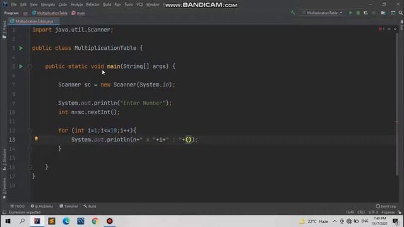Start debugging with the bug icon
The width and height of the screenshot is (404, 227).
pos(358,13)
